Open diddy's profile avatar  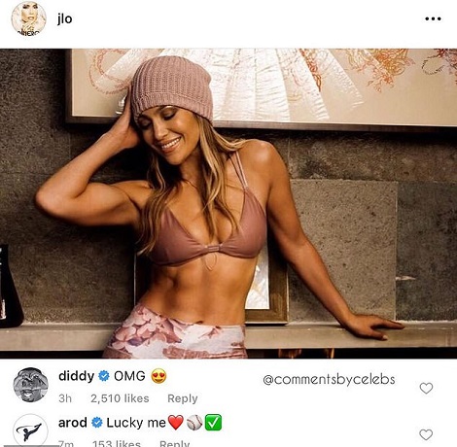coord(31,385)
